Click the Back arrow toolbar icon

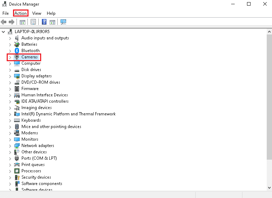(4, 22)
